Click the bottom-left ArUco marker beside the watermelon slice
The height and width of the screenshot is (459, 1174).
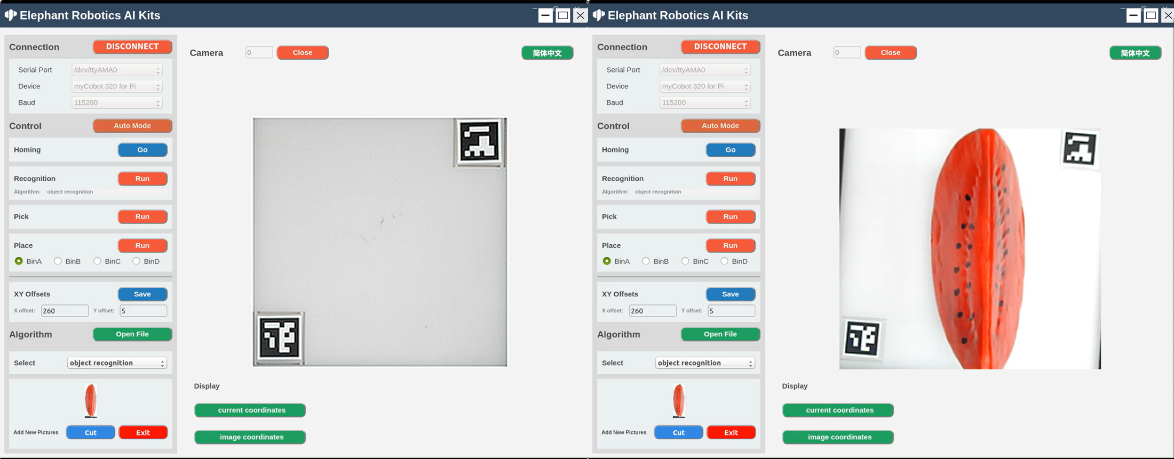click(x=862, y=338)
